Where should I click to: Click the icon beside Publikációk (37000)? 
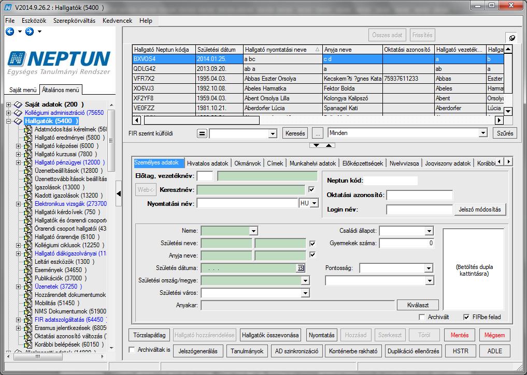pyautogui.click(x=28, y=278)
